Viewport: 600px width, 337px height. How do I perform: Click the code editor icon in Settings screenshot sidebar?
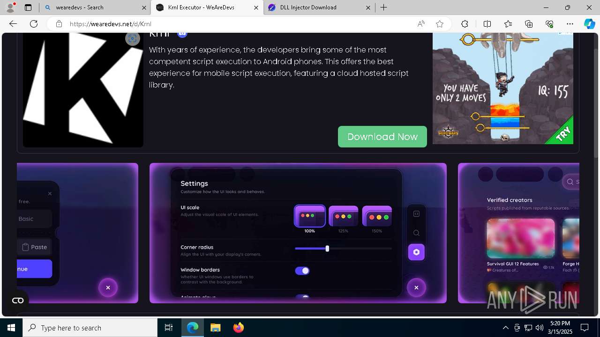(x=416, y=214)
